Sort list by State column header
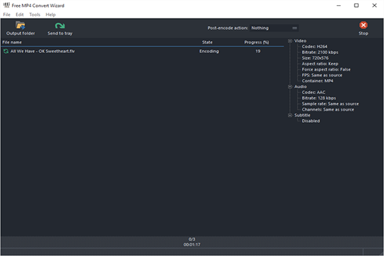 point(207,42)
